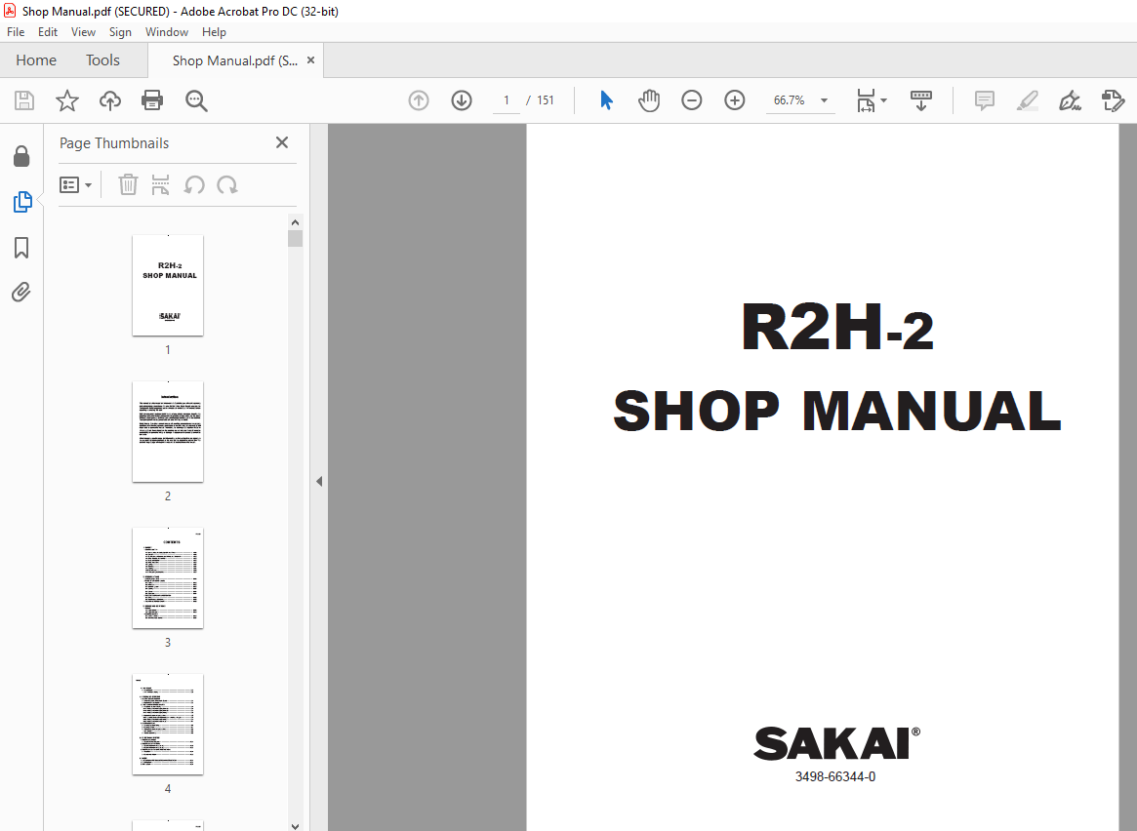1137x831 pixels.
Task: Zoom in with plus button
Action: click(735, 100)
